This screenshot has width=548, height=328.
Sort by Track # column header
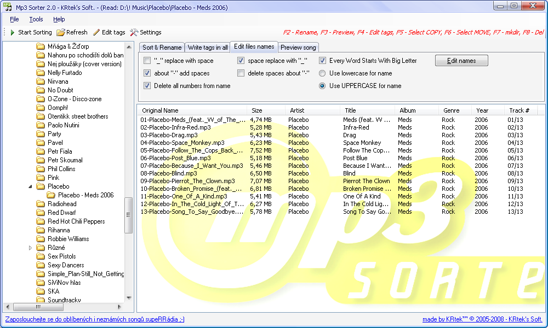coord(521,110)
